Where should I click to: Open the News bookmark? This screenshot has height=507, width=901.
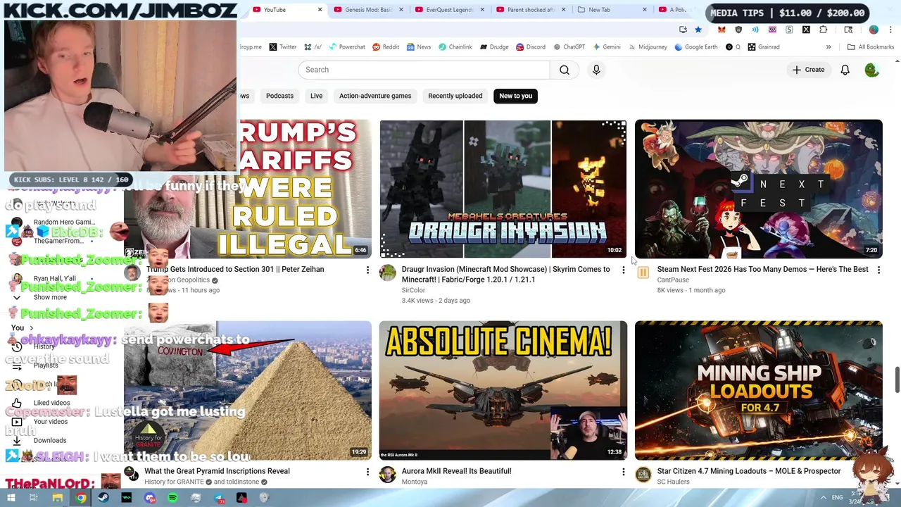[418, 47]
